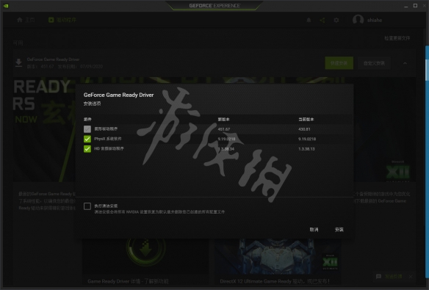
Task: Select the 430.81 current version cell
Action: (304, 129)
